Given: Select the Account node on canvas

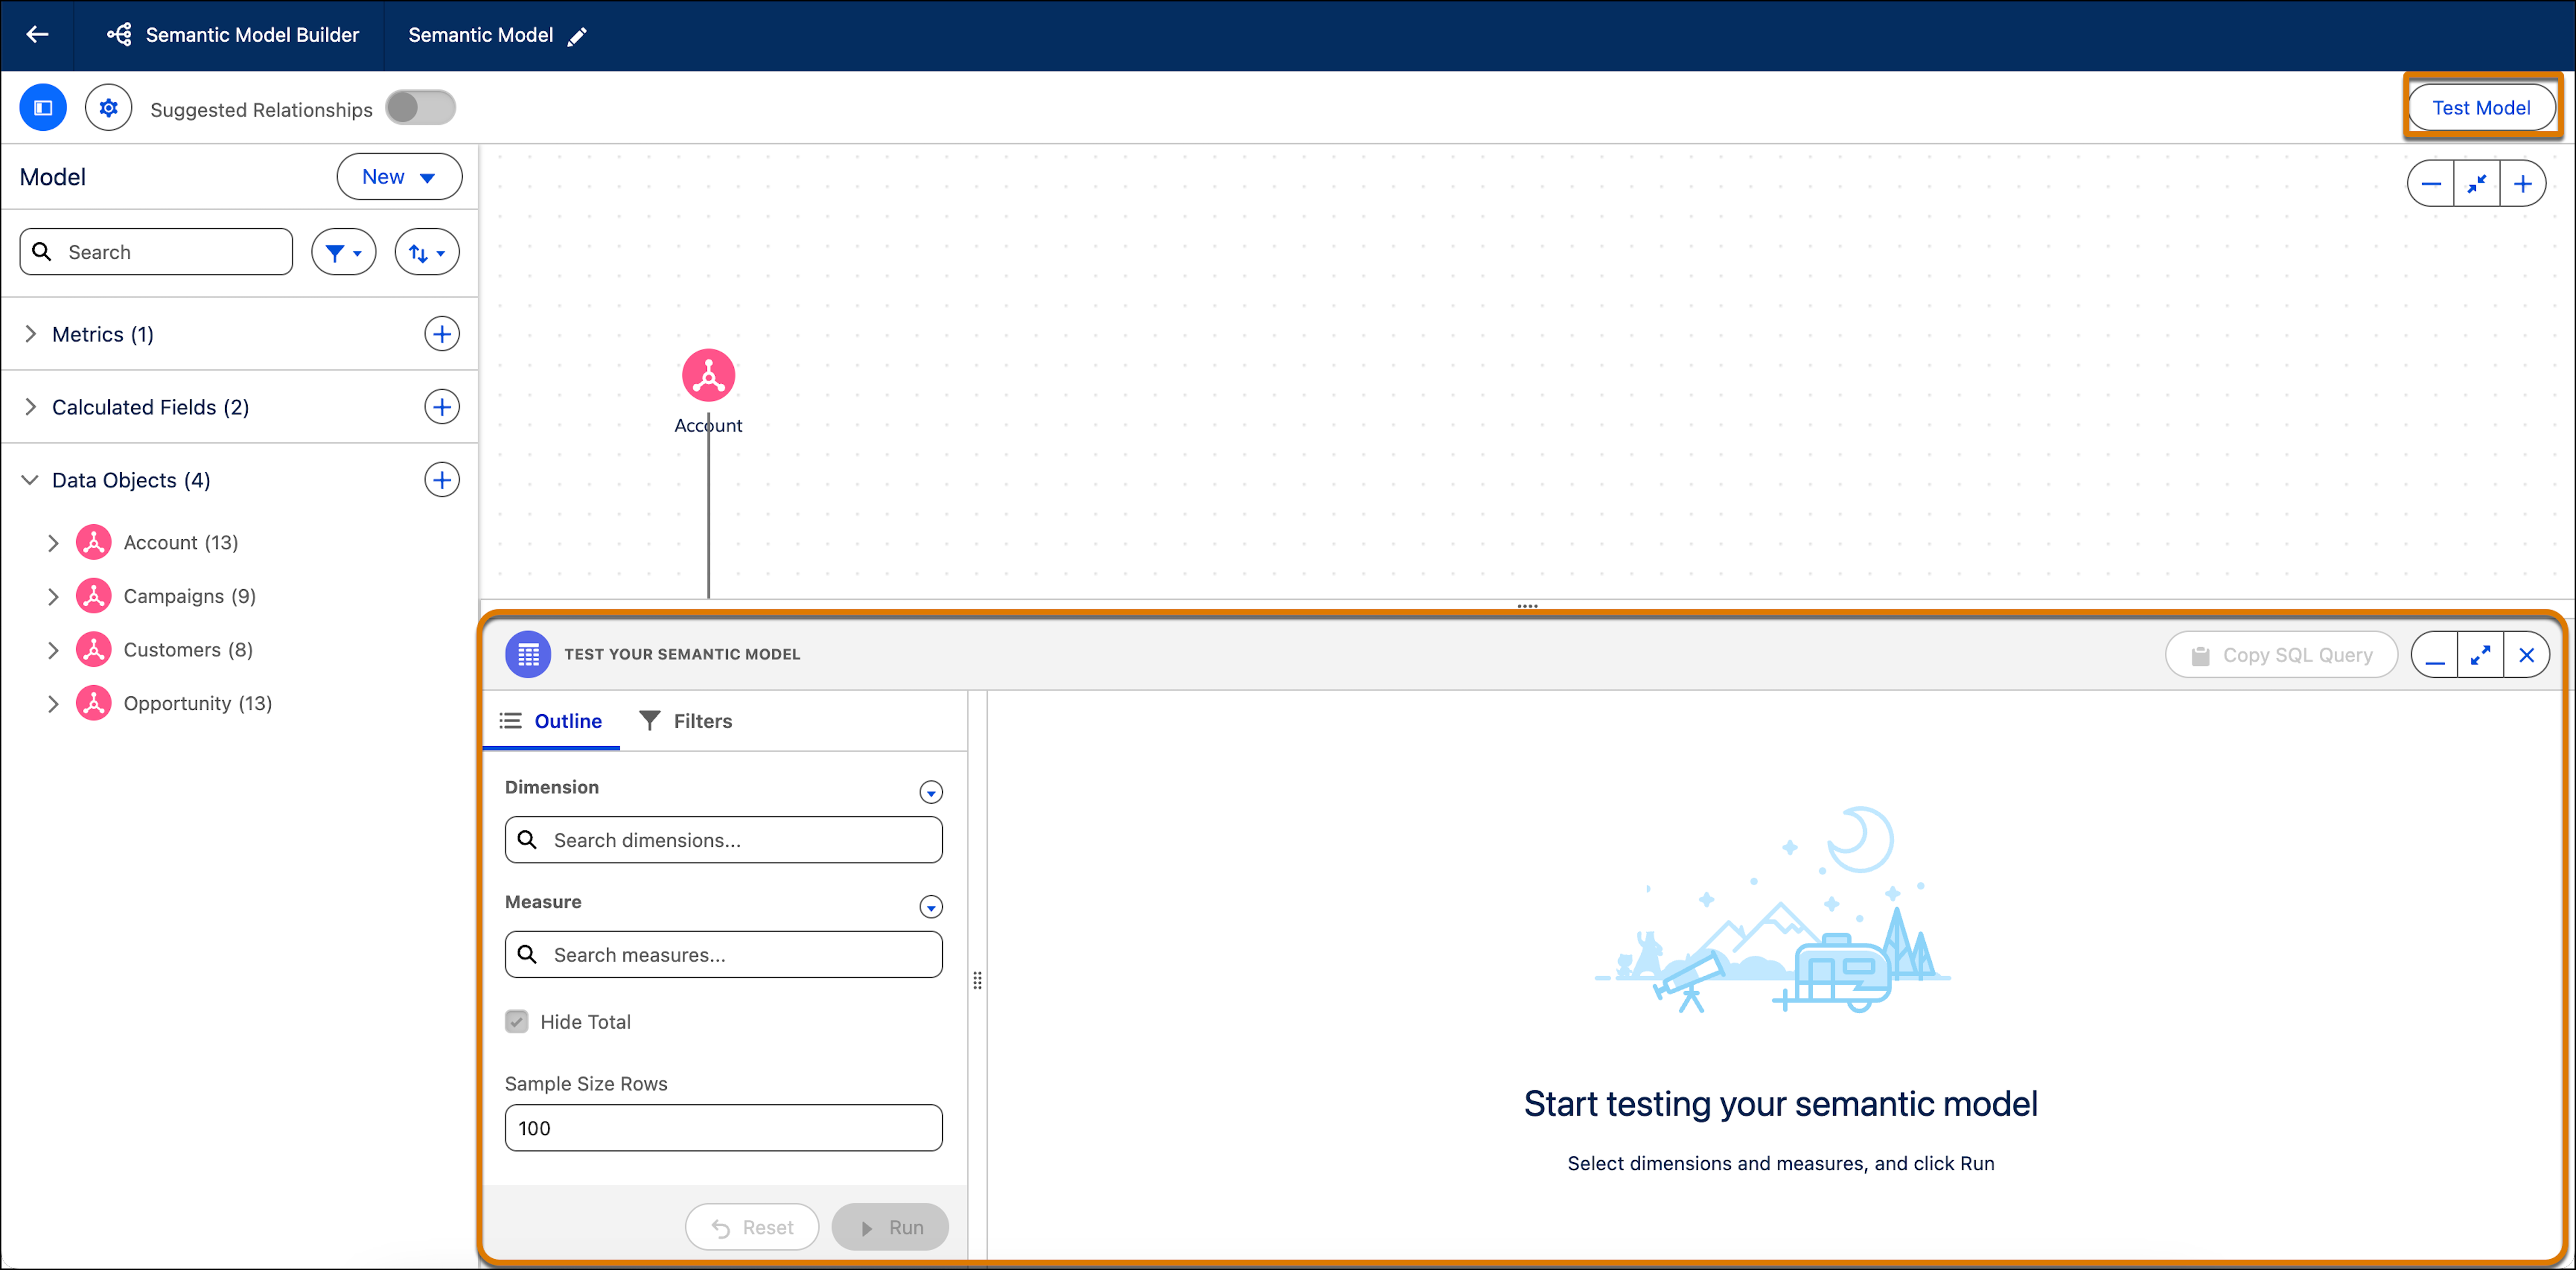Looking at the screenshot, I should tap(708, 376).
